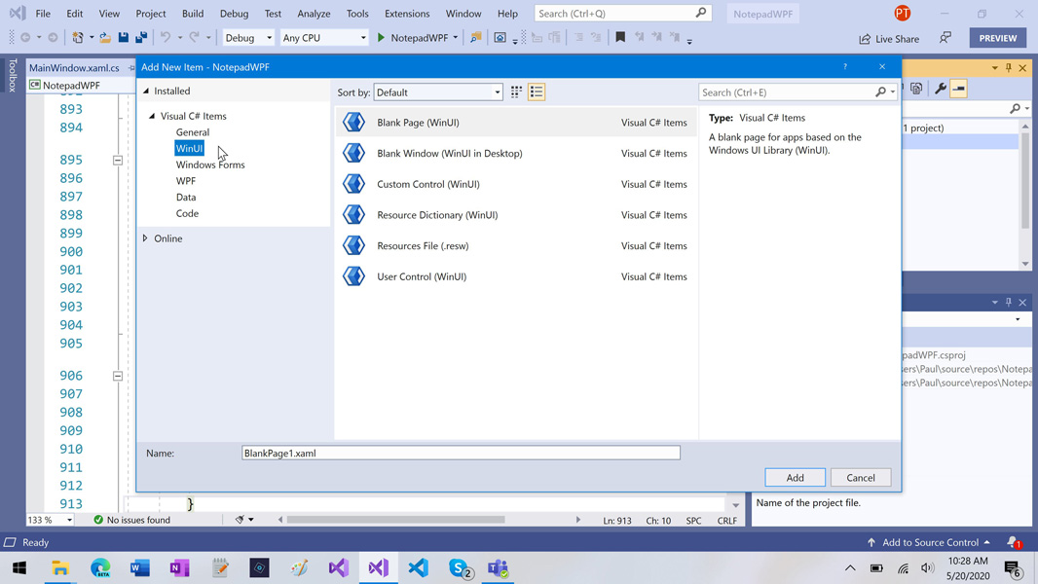Click the Save All toolbar icon
The width and height of the screenshot is (1038, 584).
(x=141, y=38)
